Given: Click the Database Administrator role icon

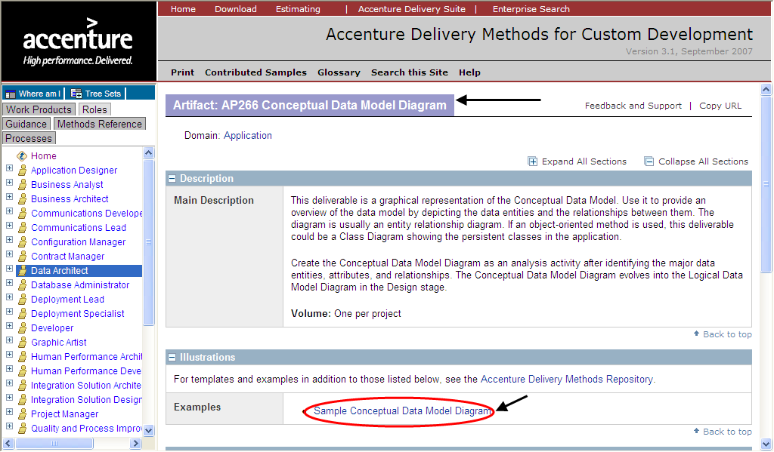Looking at the screenshot, I should tap(22, 285).
